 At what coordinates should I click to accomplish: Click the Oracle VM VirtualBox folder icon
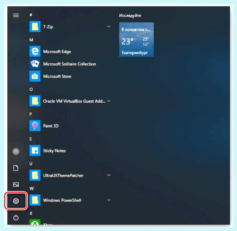[35, 101]
